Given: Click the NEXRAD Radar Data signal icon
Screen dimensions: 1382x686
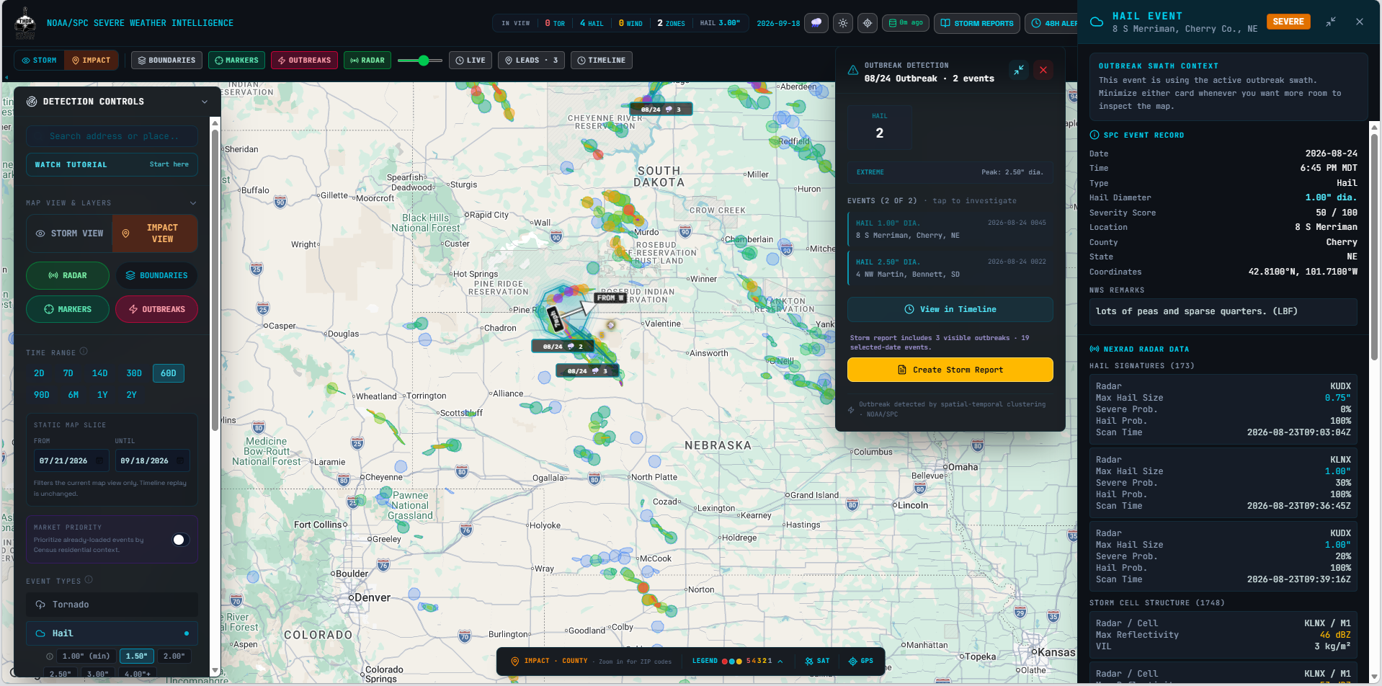Looking at the screenshot, I should (1095, 349).
